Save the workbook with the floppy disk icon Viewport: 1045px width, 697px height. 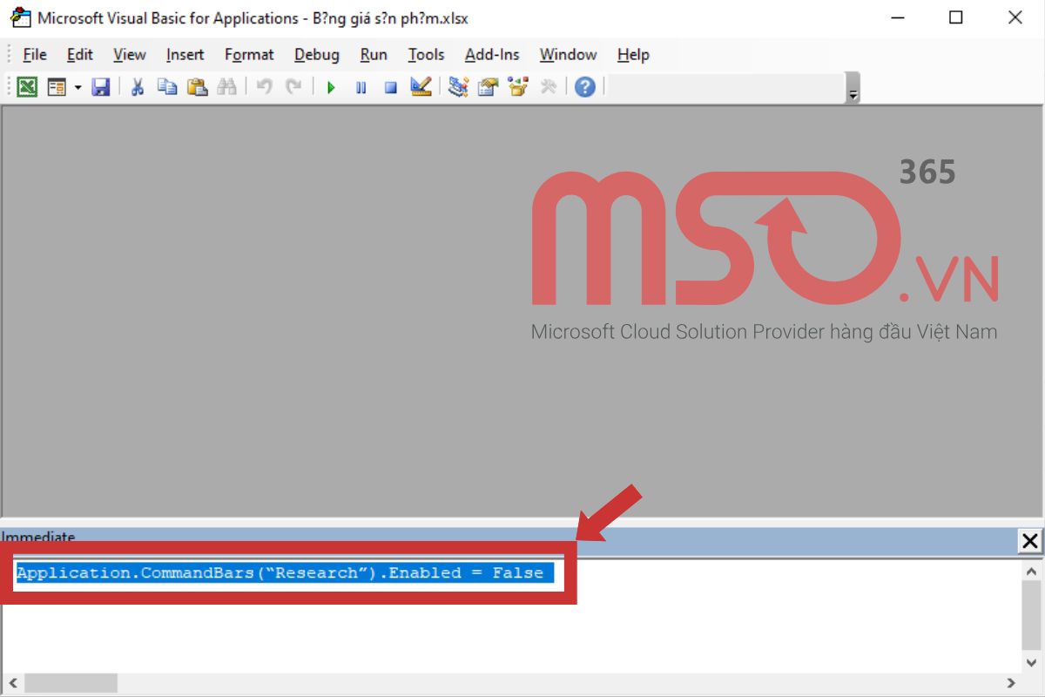101,87
